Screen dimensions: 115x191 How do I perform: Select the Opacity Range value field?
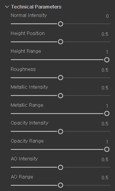click(107, 142)
